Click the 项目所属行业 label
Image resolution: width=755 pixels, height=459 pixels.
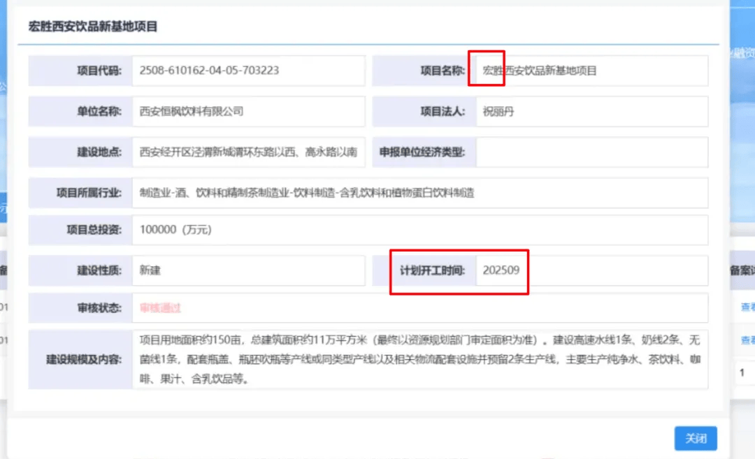point(89,193)
